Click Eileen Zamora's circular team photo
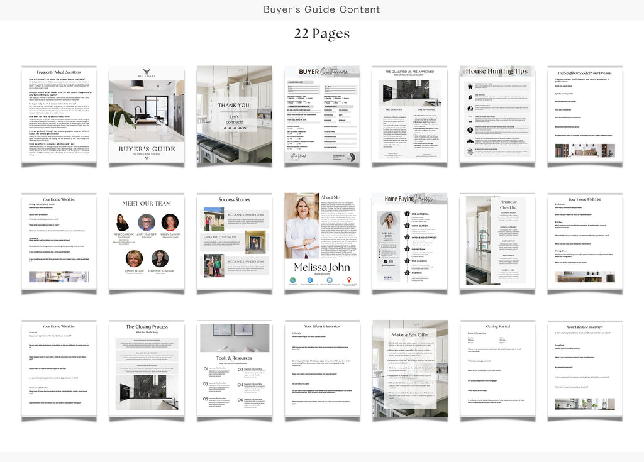Screen dimensions: 644x462 click(170, 222)
